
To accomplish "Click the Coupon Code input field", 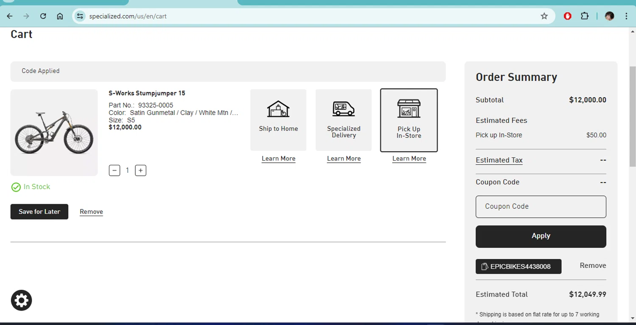I will [541, 207].
